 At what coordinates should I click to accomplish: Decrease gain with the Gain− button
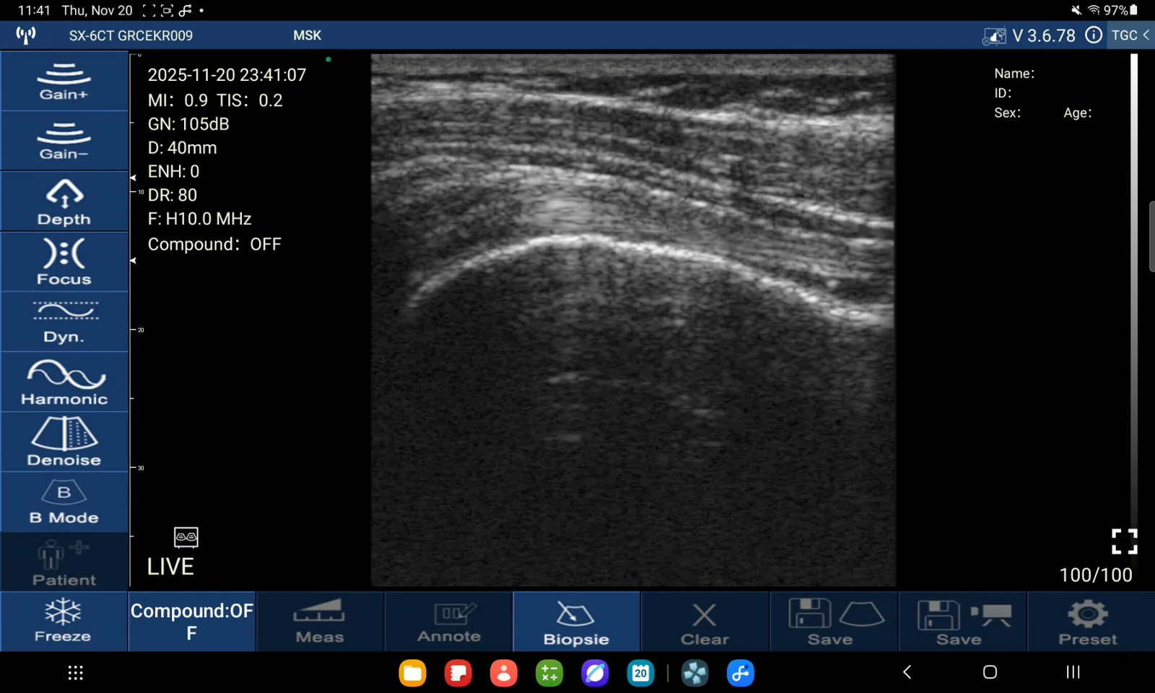[x=64, y=141]
